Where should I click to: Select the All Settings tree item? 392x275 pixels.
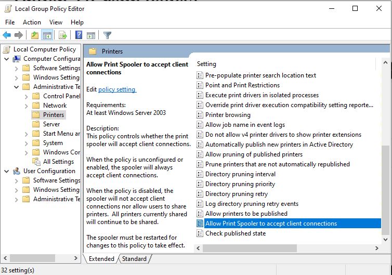click(x=58, y=162)
